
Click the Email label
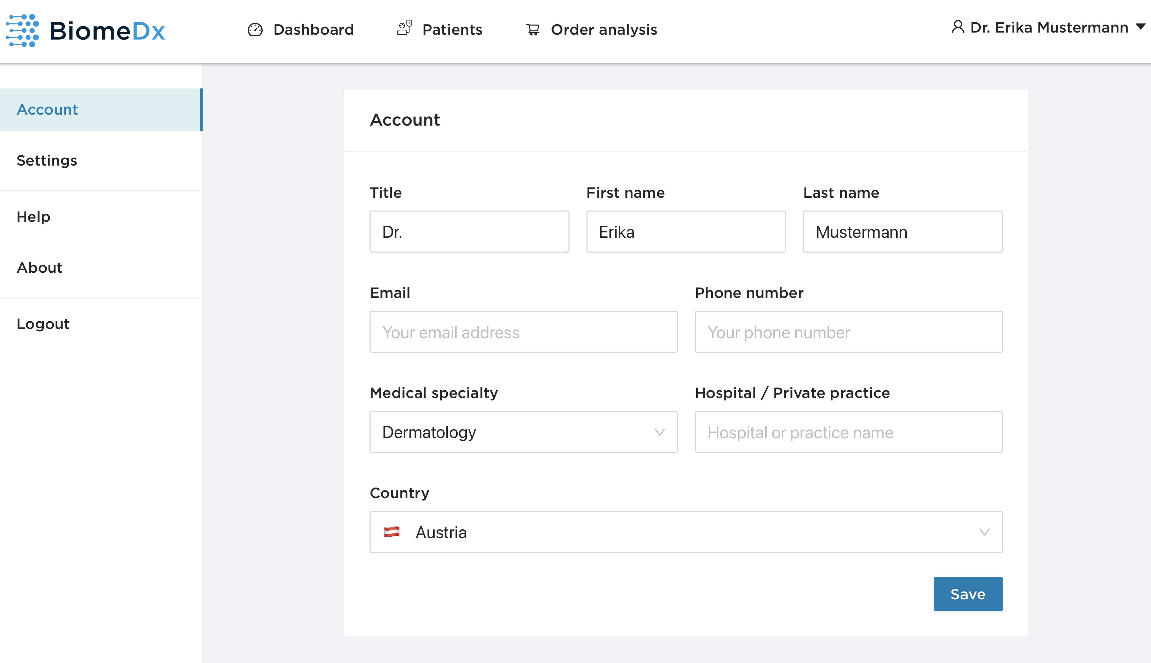pyautogui.click(x=390, y=293)
